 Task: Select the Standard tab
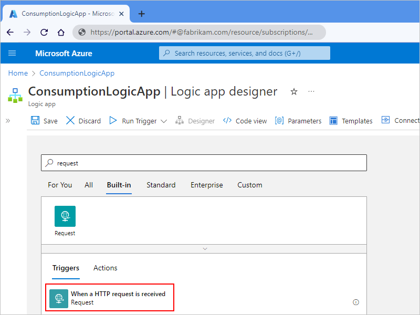click(x=161, y=185)
